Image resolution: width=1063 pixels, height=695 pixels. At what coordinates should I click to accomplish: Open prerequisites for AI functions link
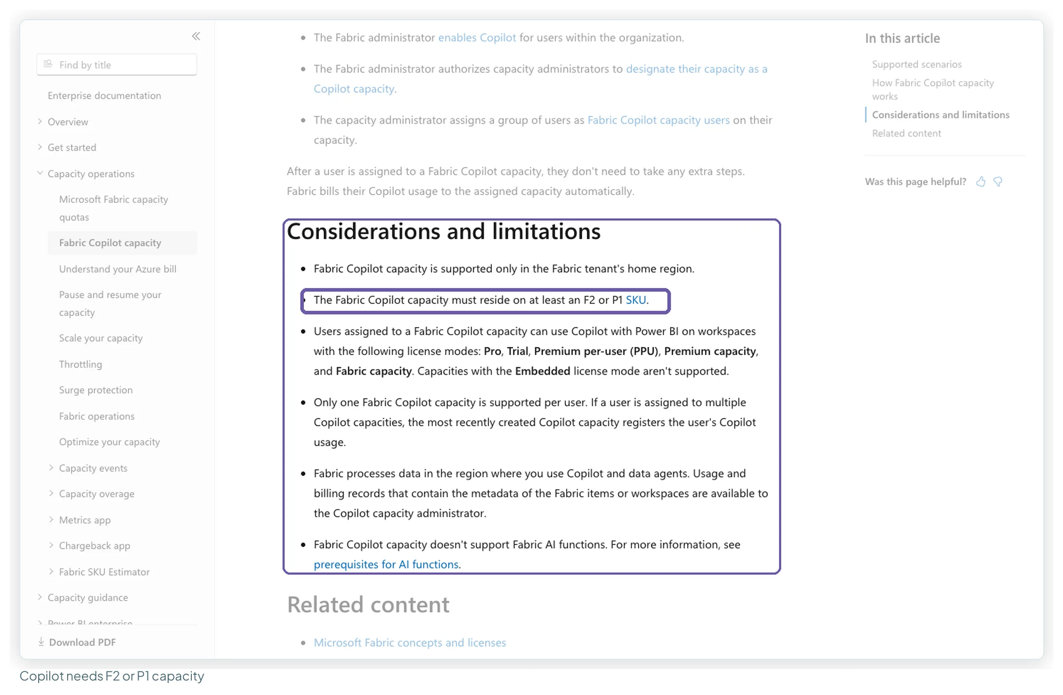point(386,564)
